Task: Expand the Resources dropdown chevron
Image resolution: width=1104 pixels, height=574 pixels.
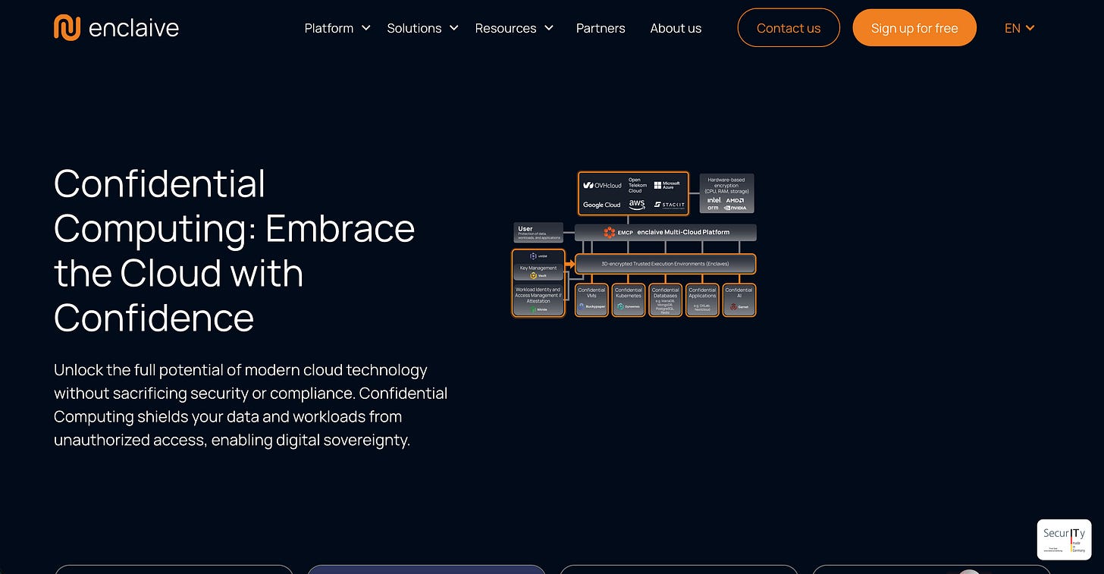Action: point(548,28)
